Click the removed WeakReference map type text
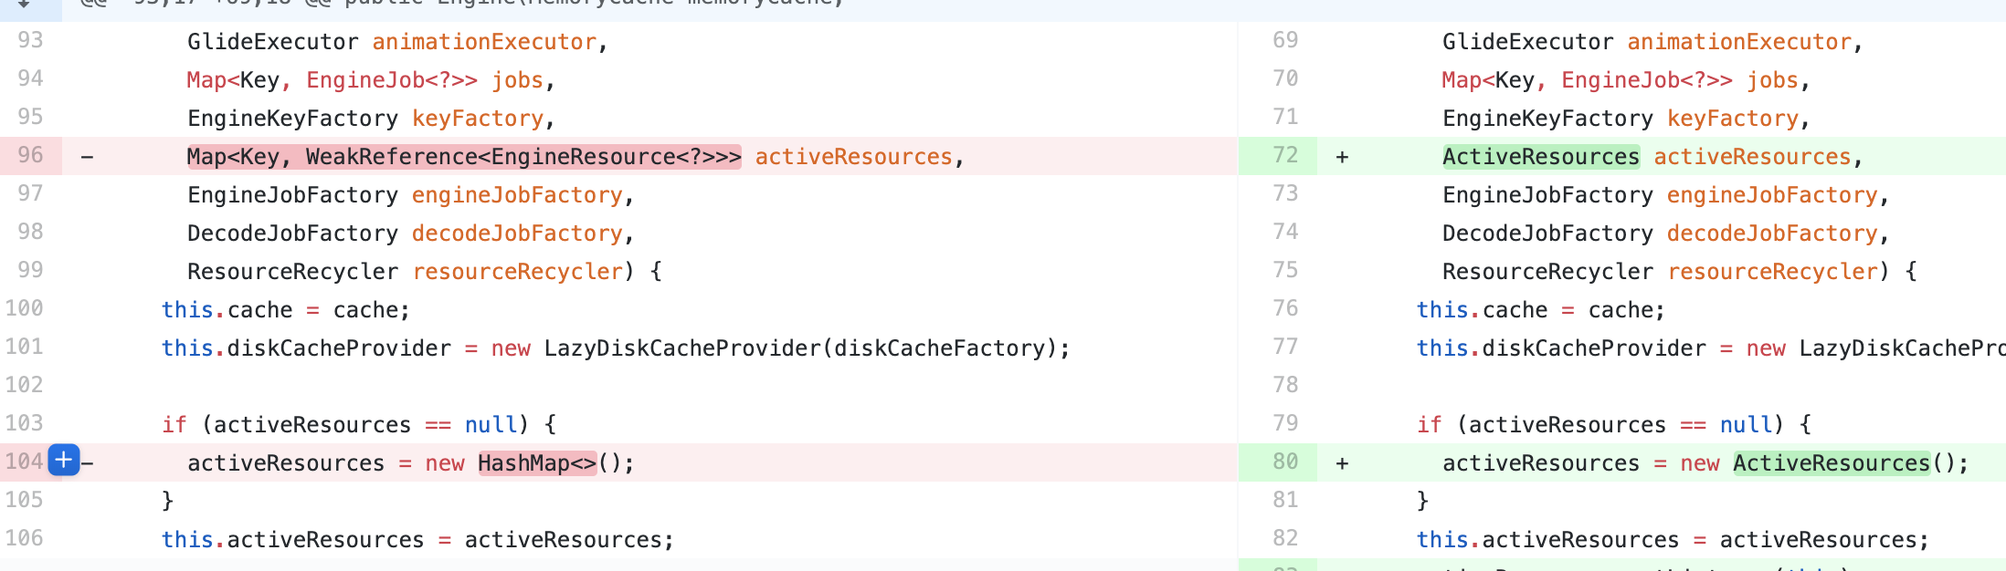Viewport: 2006px width, 571px height. click(464, 157)
